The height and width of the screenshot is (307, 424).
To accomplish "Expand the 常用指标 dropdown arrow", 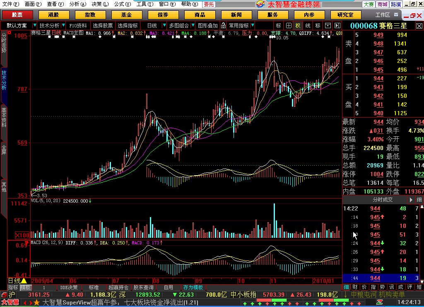I will pyautogui.click(x=253, y=25).
